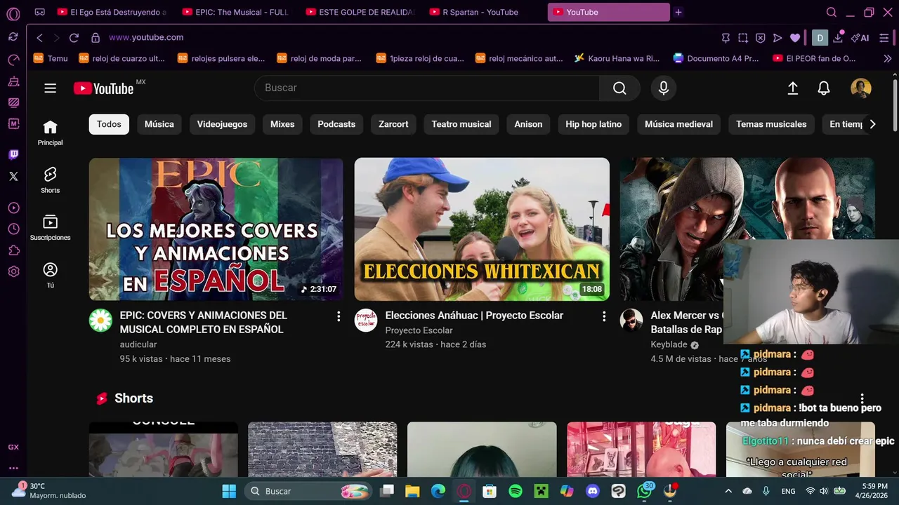Open the YouTube account avatar menu
Image resolution: width=899 pixels, height=505 pixels.
click(861, 88)
